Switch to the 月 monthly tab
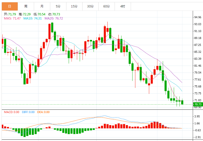203x141 pixels. pyautogui.click(x=42, y=6)
